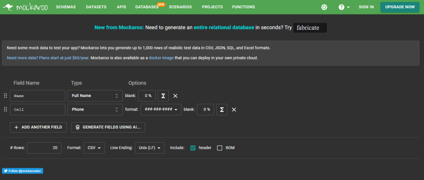The image size is (424, 180).
Task: Click the Add Another Field button
Action: 38,127
